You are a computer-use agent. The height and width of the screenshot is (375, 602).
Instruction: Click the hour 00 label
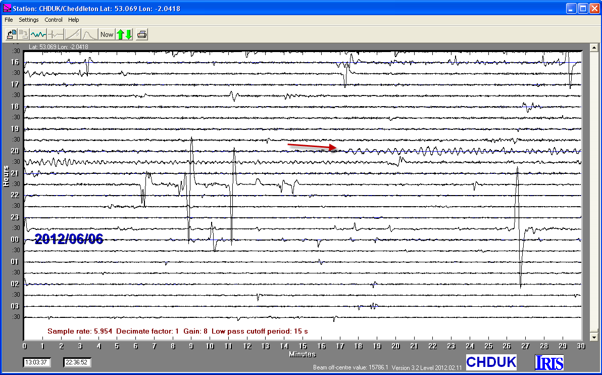(x=15, y=240)
